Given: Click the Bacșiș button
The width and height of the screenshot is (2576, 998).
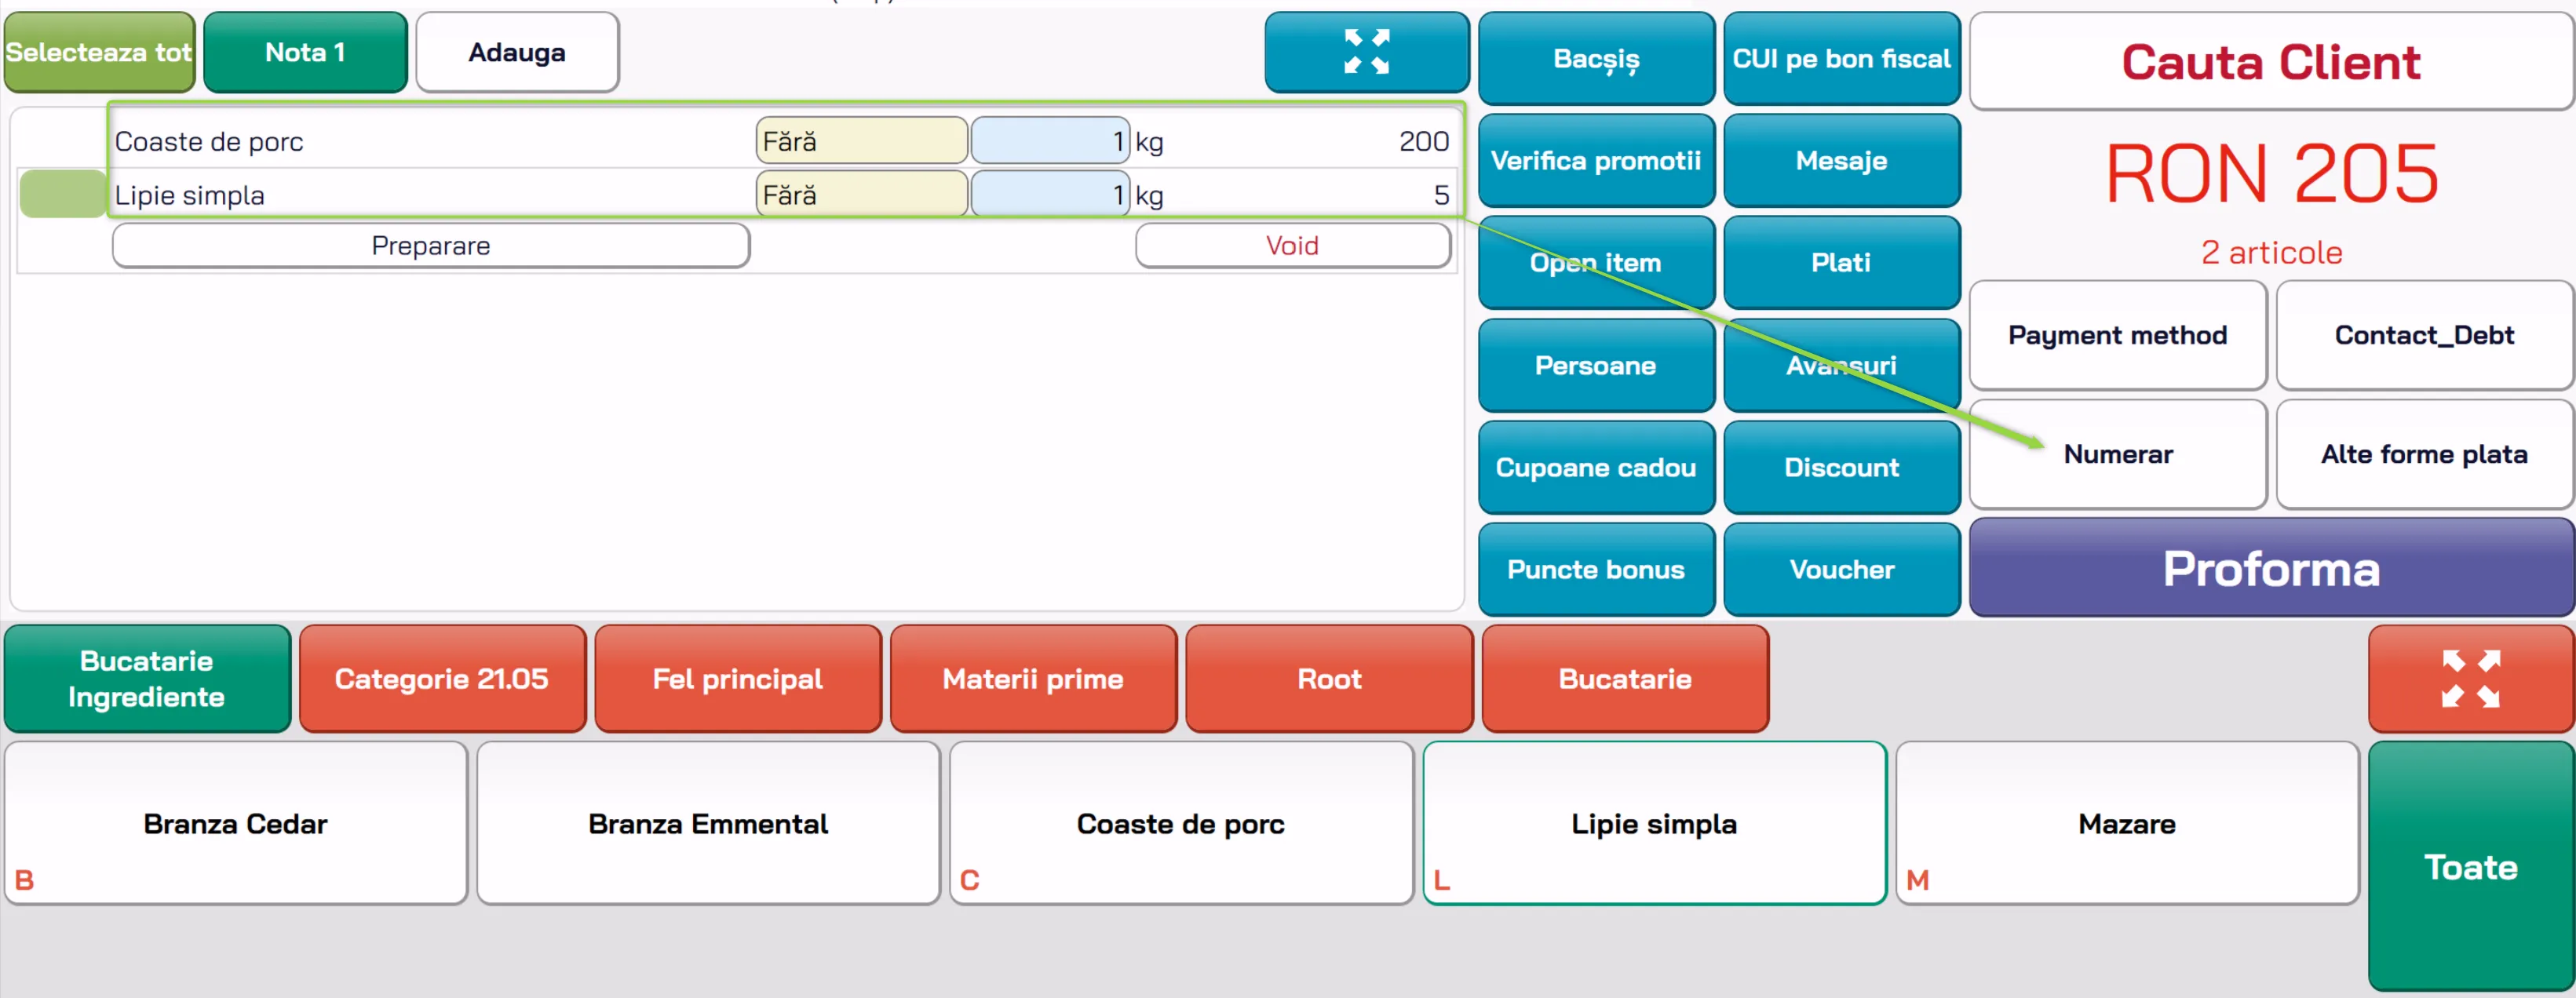Looking at the screenshot, I should point(1596,58).
